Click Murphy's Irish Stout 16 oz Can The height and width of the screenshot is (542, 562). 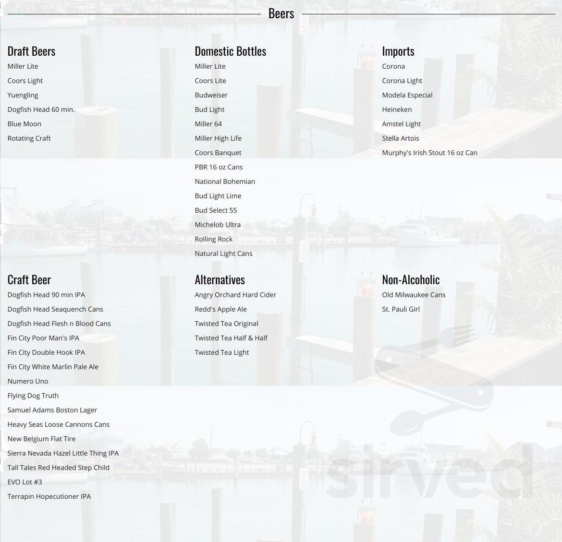[429, 153]
